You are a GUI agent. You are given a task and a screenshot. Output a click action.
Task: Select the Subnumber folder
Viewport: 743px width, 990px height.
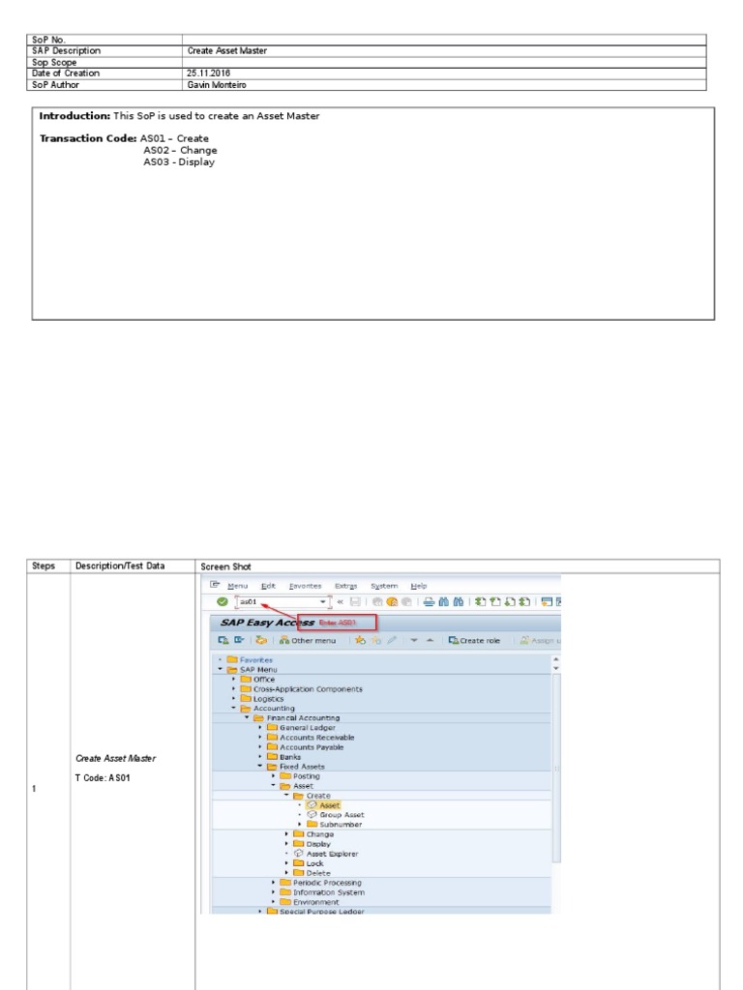coord(334,824)
